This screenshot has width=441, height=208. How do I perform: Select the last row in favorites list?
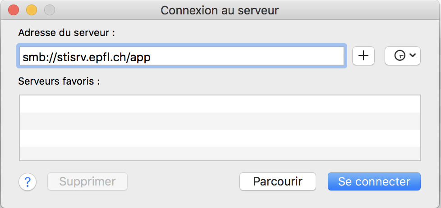click(220, 154)
